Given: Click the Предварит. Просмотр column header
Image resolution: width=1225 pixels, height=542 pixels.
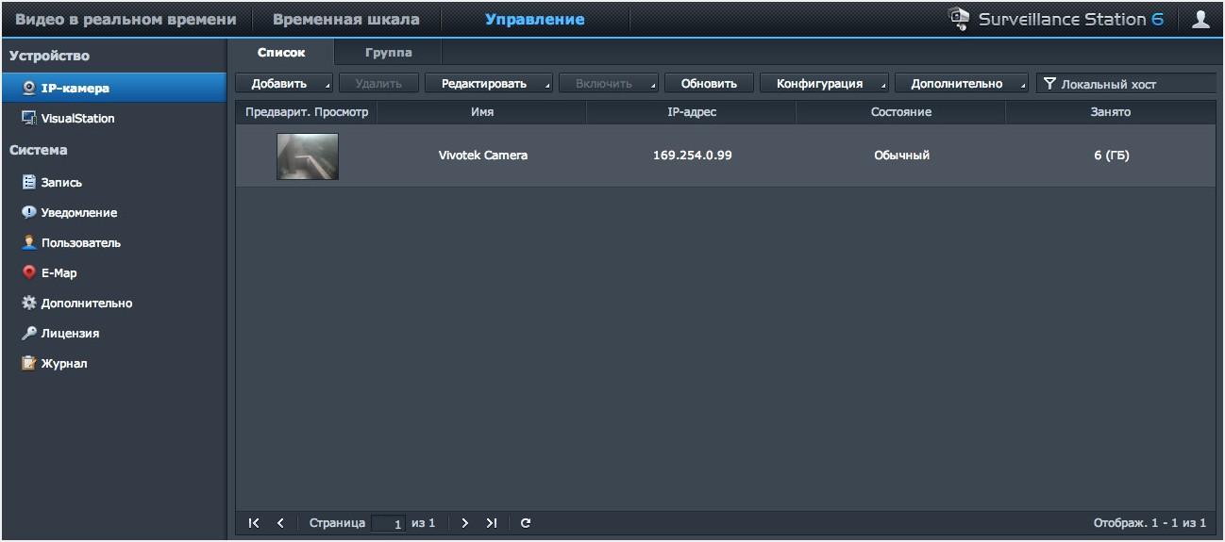Looking at the screenshot, I should [307, 112].
